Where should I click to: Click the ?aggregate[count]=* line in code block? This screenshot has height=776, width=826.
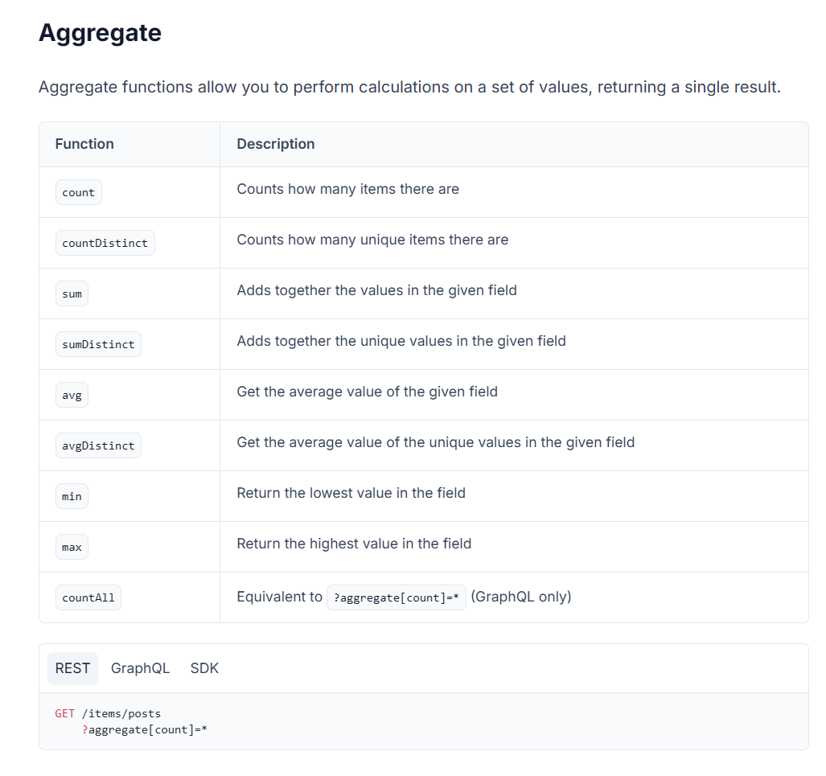pyautogui.click(x=145, y=729)
